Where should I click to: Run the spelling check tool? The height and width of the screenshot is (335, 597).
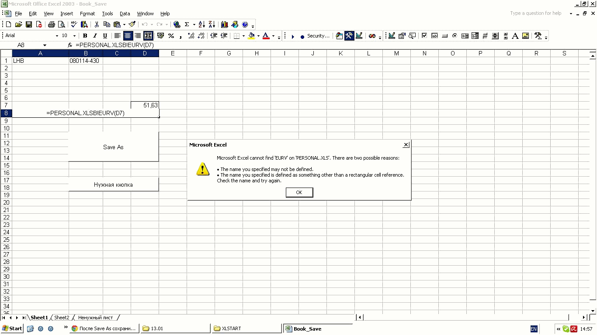(x=74, y=24)
